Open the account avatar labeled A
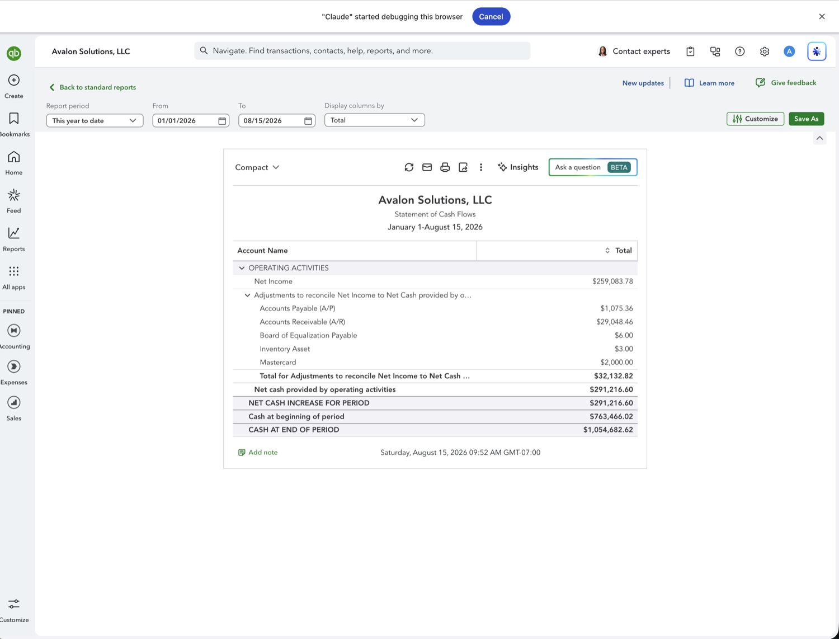This screenshot has width=839, height=639. (x=789, y=51)
